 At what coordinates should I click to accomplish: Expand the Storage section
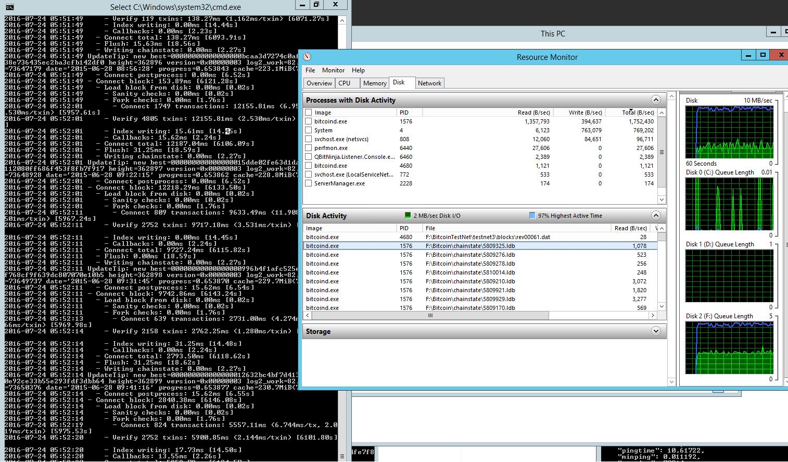click(x=656, y=331)
